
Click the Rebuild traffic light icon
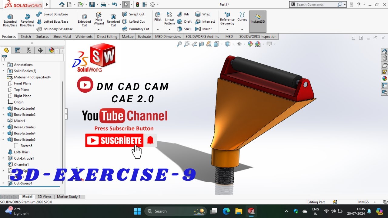[137, 5]
